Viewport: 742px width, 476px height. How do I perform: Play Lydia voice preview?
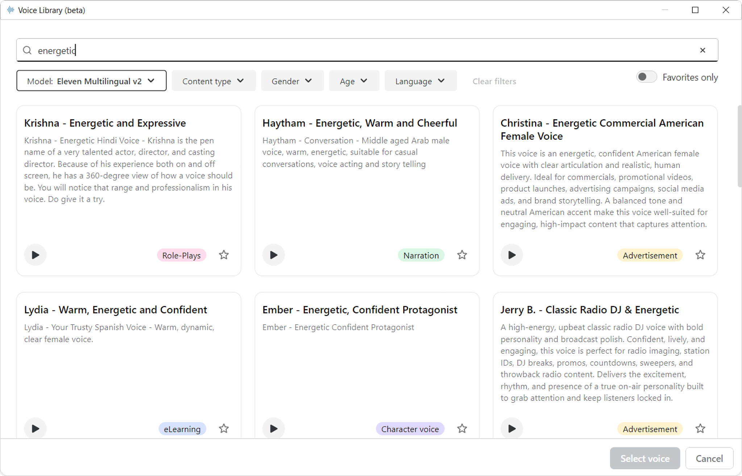click(x=35, y=429)
